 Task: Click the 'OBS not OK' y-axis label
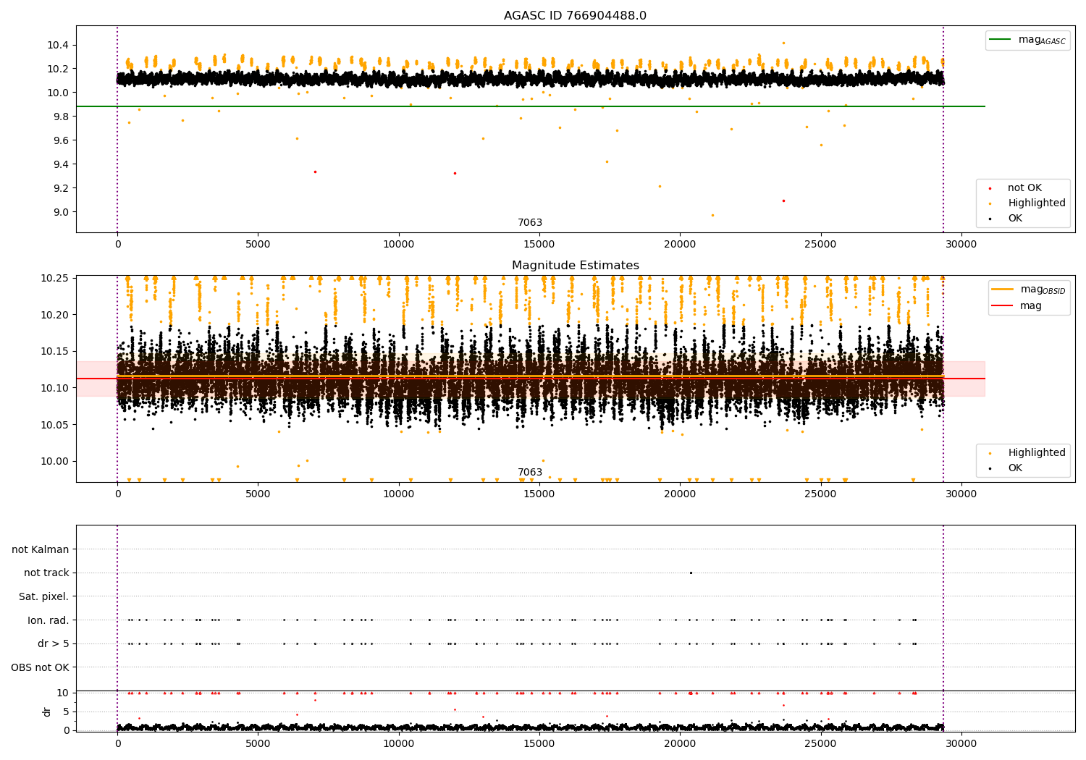click(x=40, y=667)
